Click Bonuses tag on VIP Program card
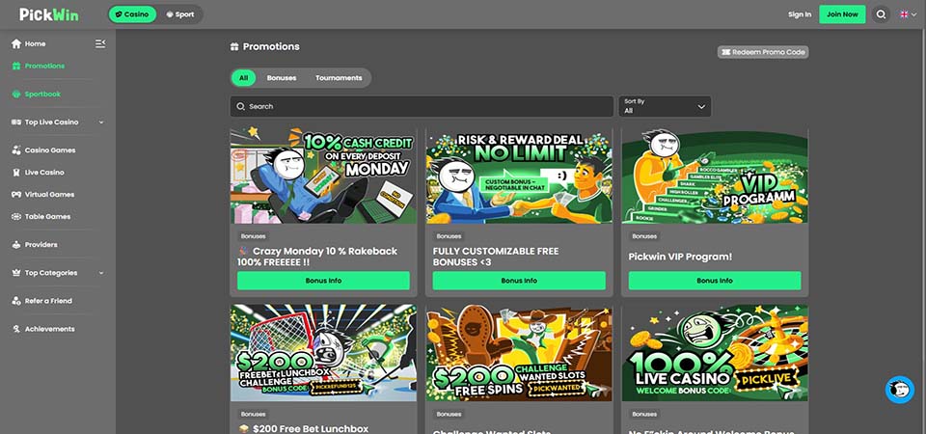The height and width of the screenshot is (434, 926). point(644,236)
